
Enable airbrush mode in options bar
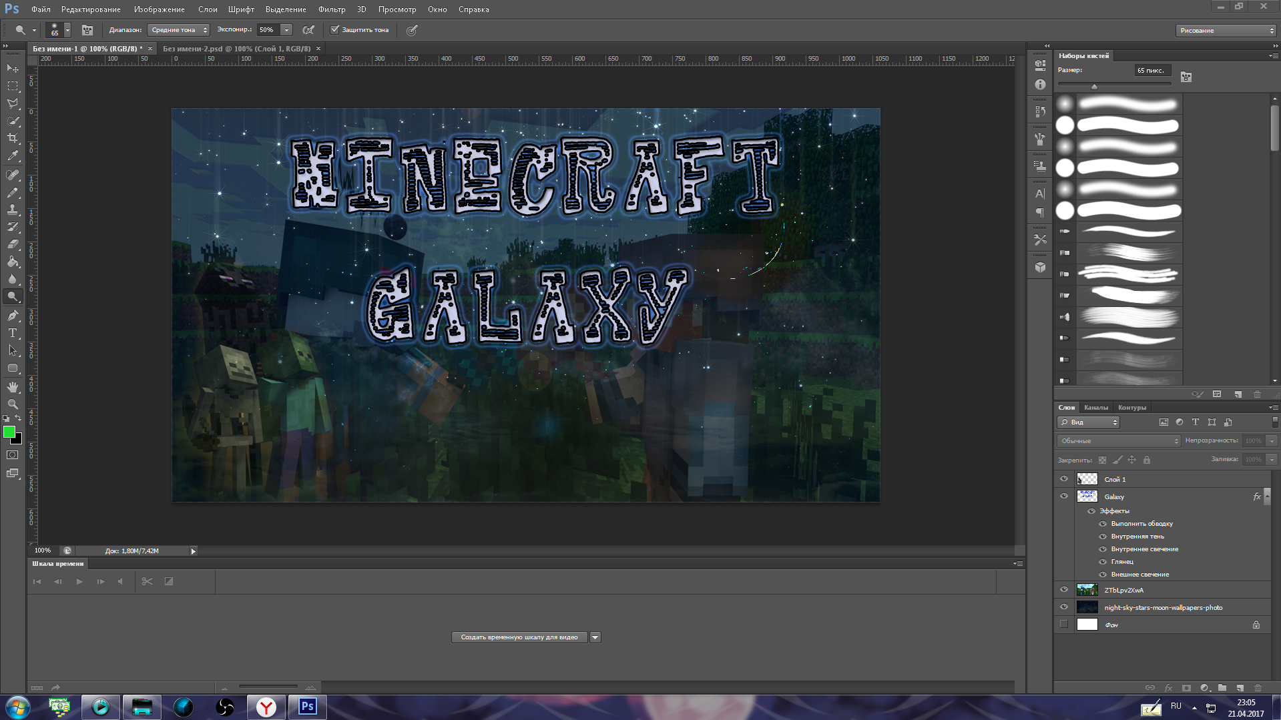[x=308, y=30]
